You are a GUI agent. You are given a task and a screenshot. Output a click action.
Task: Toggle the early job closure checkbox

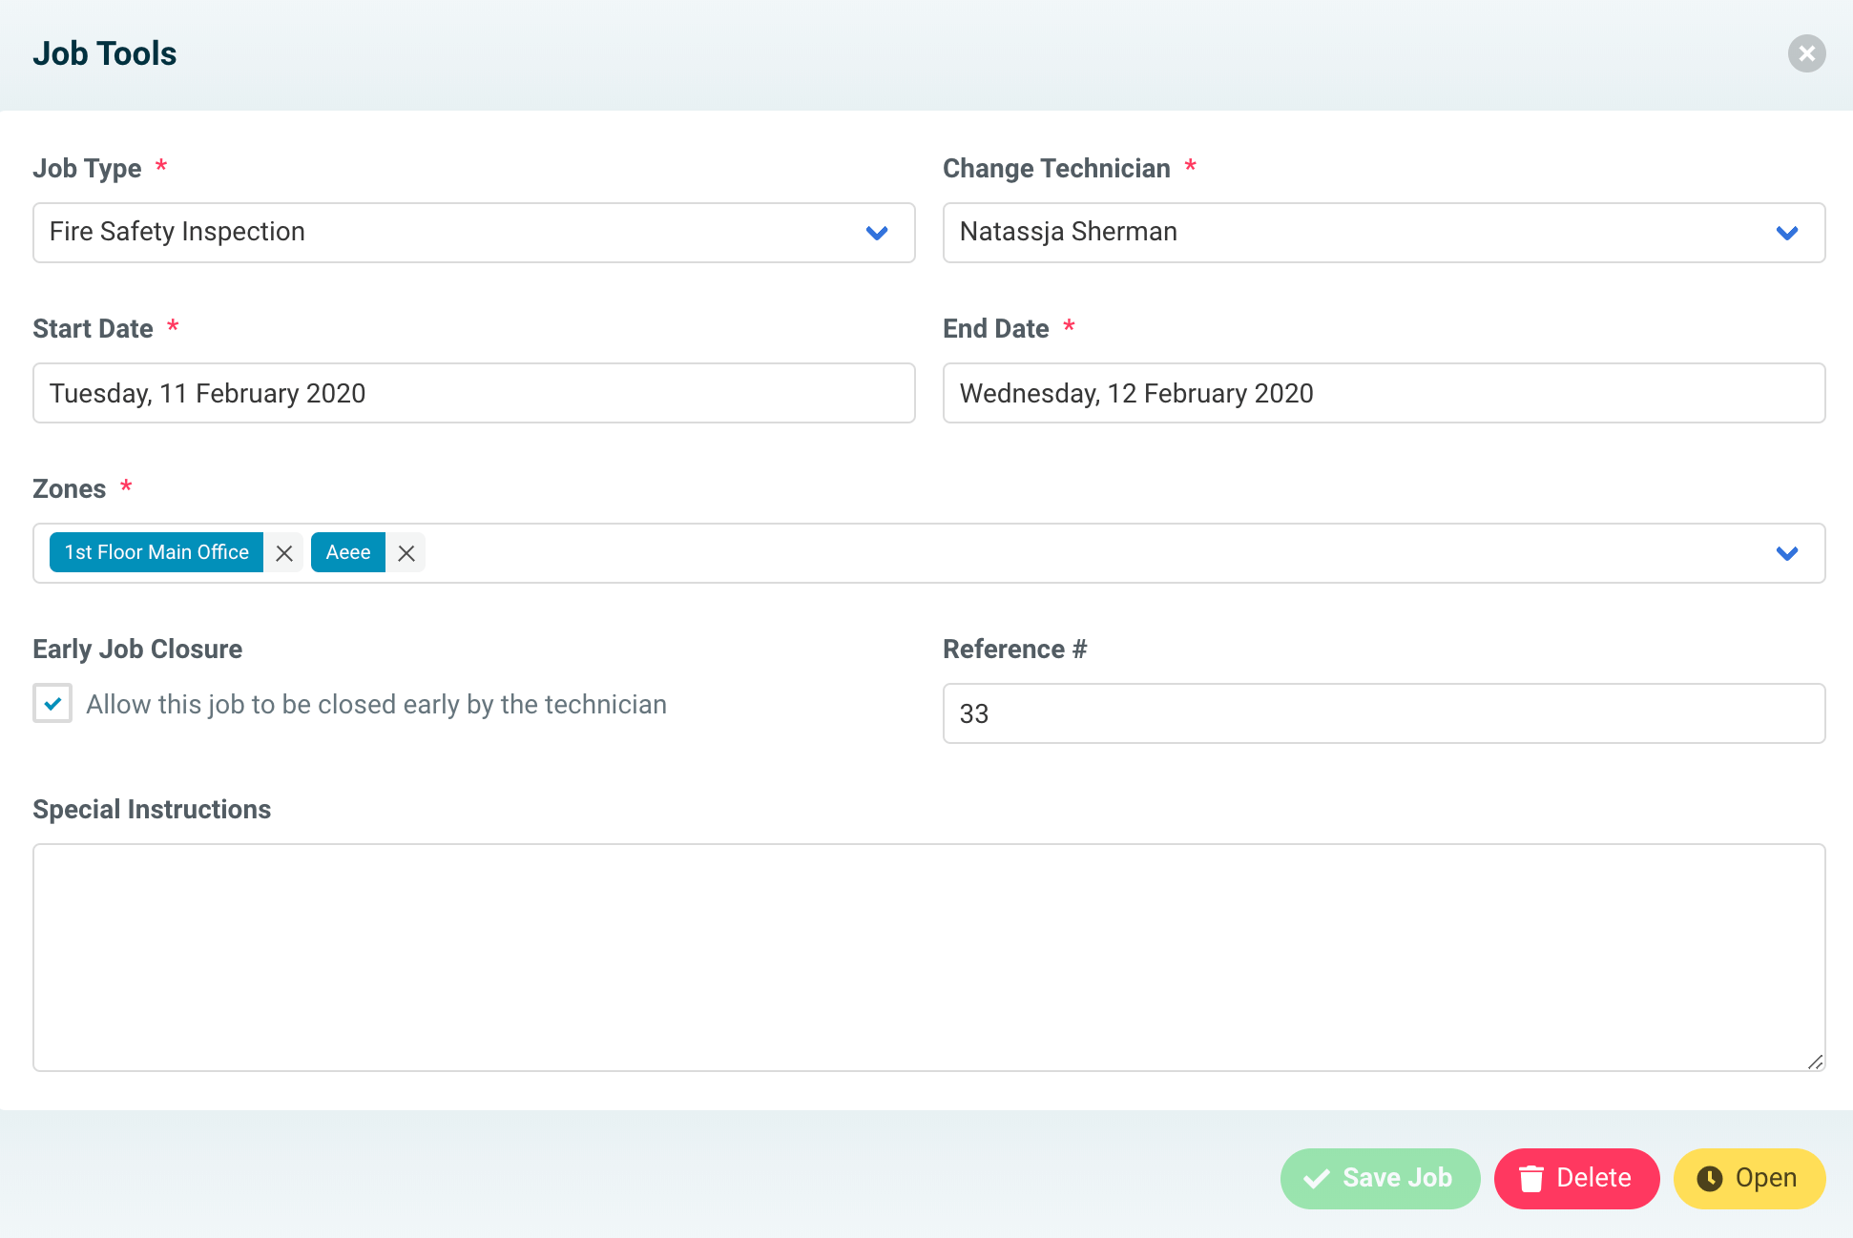pos(52,704)
